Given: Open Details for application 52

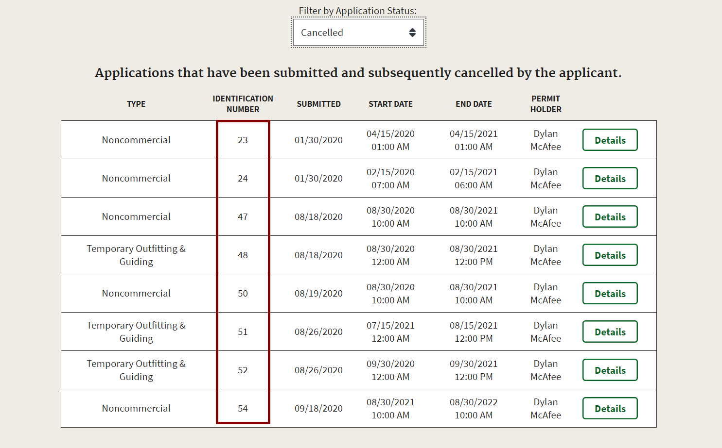Looking at the screenshot, I should click(x=610, y=370).
